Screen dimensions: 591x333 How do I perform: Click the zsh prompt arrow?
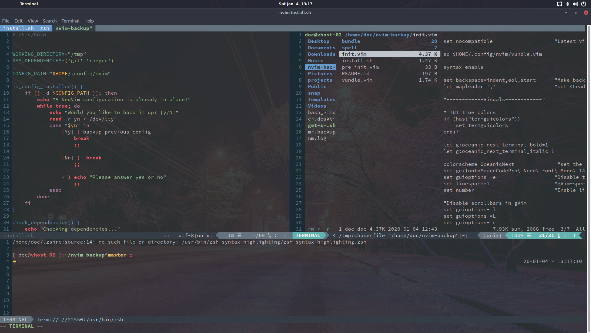pos(14,261)
